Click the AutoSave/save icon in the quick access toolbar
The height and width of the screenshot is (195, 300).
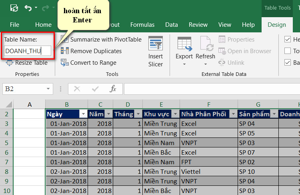click(14, 8)
